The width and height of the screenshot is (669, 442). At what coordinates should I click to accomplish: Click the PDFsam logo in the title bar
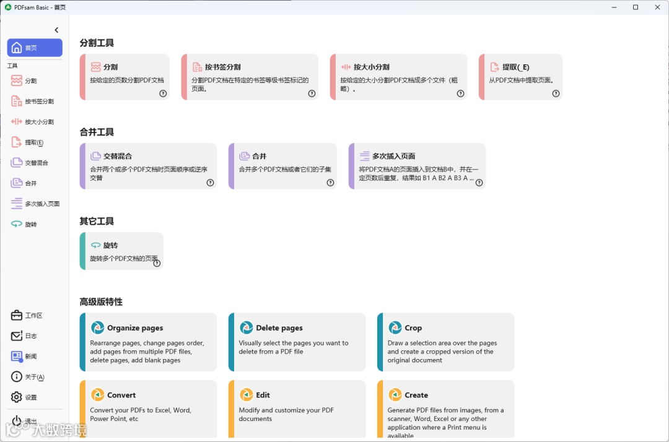pyautogui.click(x=7, y=7)
